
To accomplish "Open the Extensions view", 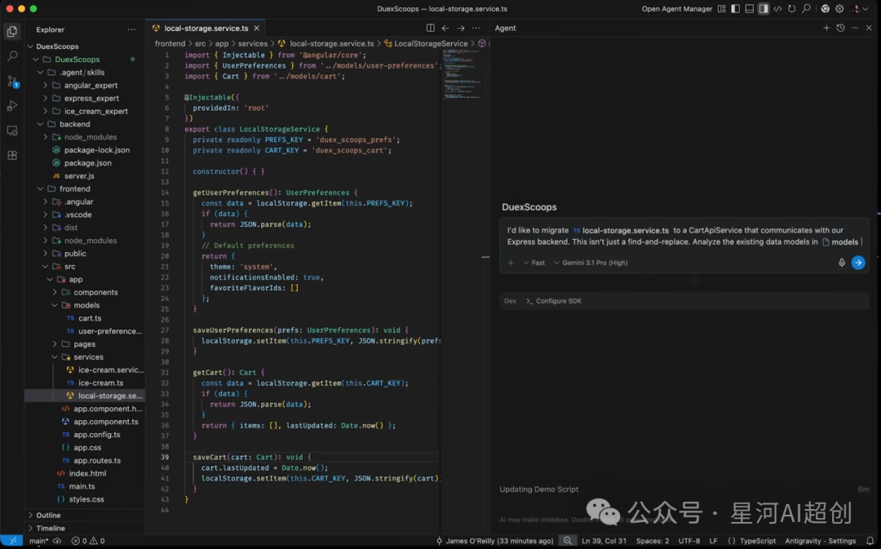I will tap(12, 155).
